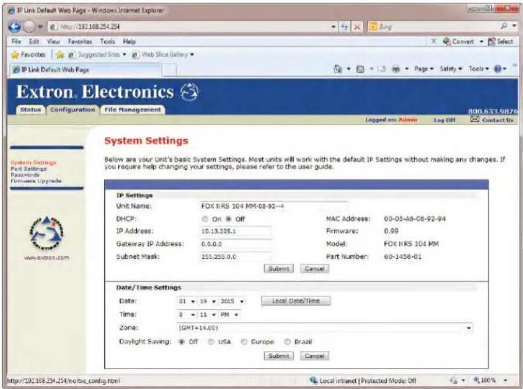
Task: Click the Extron logo in the sidebar
Action: click(x=47, y=233)
